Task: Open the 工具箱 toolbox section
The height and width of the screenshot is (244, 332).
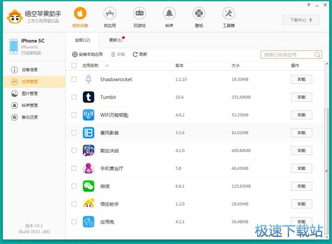Action: (228, 18)
